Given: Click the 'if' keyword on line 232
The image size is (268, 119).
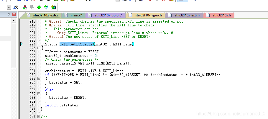Looking at the screenshot, I should tap(47, 75).
